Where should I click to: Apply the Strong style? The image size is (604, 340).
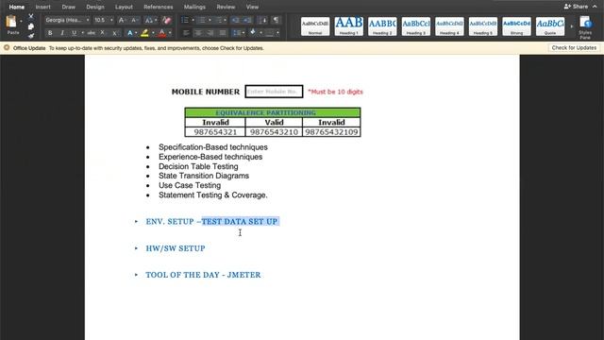pos(516,26)
